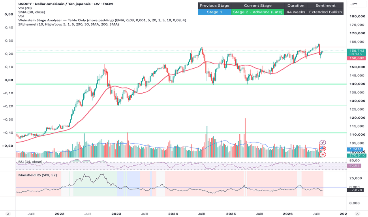Click the blue Stage 1 cell
368x217 pixels.
(x=214, y=12)
